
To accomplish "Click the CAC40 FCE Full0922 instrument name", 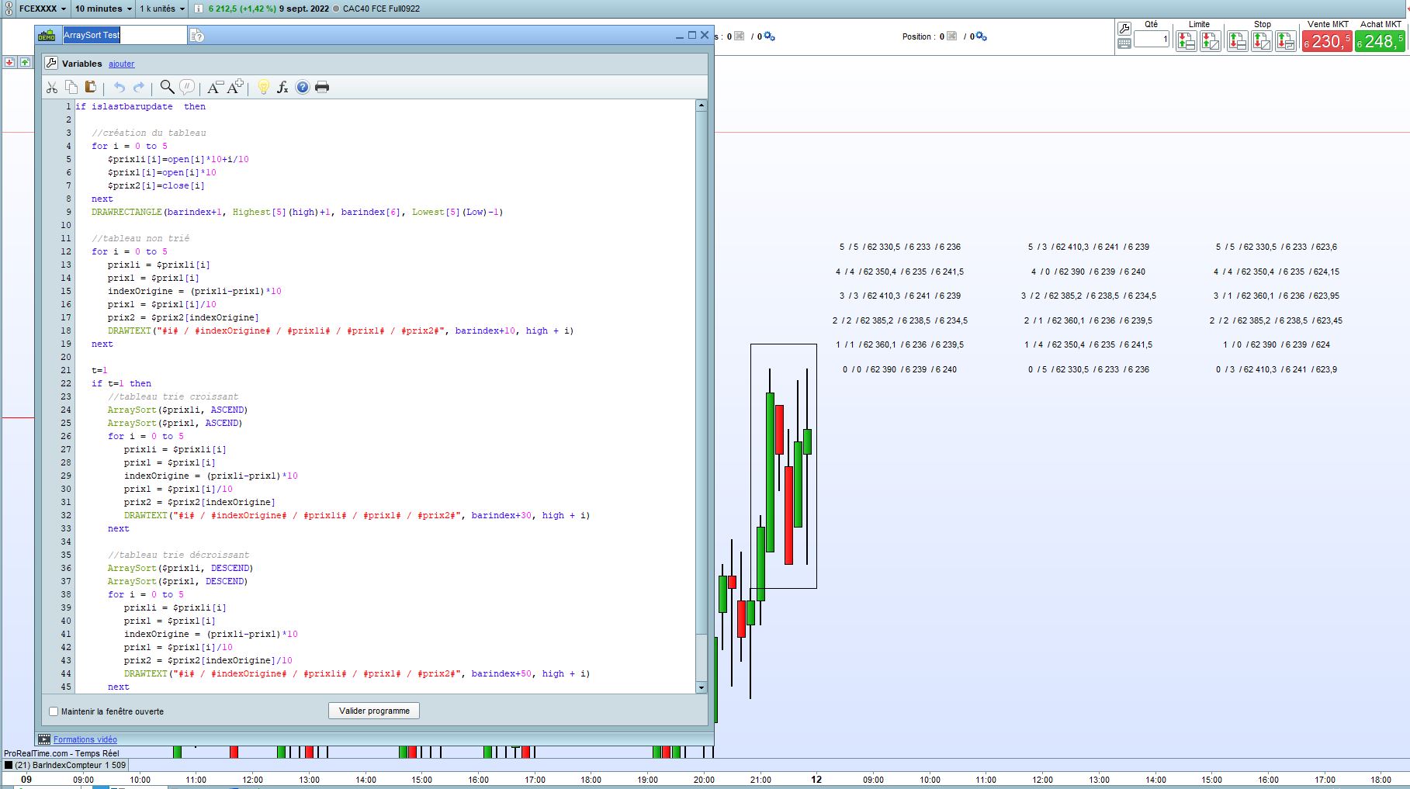I will pos(382,9).
